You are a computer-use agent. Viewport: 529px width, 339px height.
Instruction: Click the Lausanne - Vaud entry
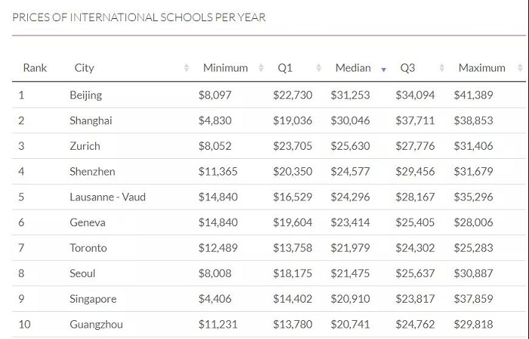(107, 197)
